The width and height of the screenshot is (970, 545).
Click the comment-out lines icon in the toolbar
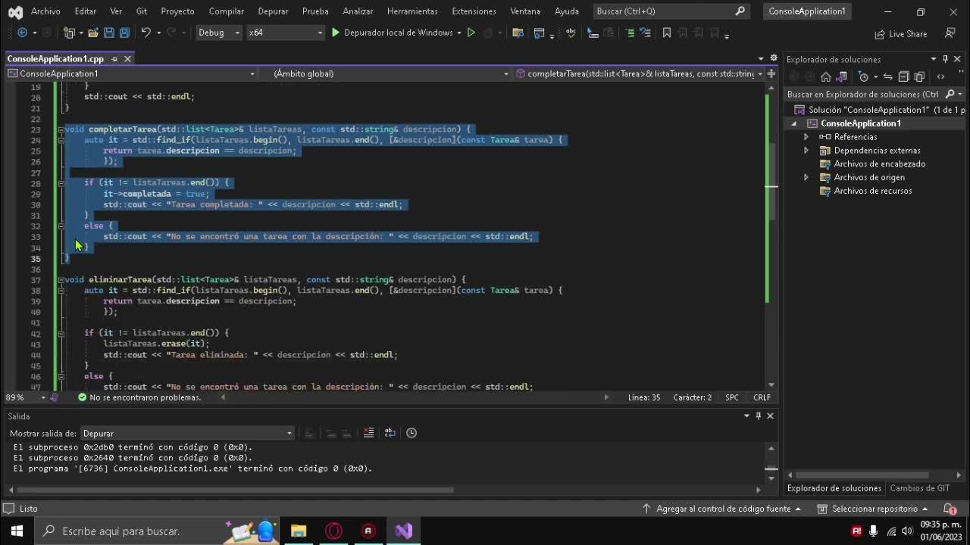[630, 33]
